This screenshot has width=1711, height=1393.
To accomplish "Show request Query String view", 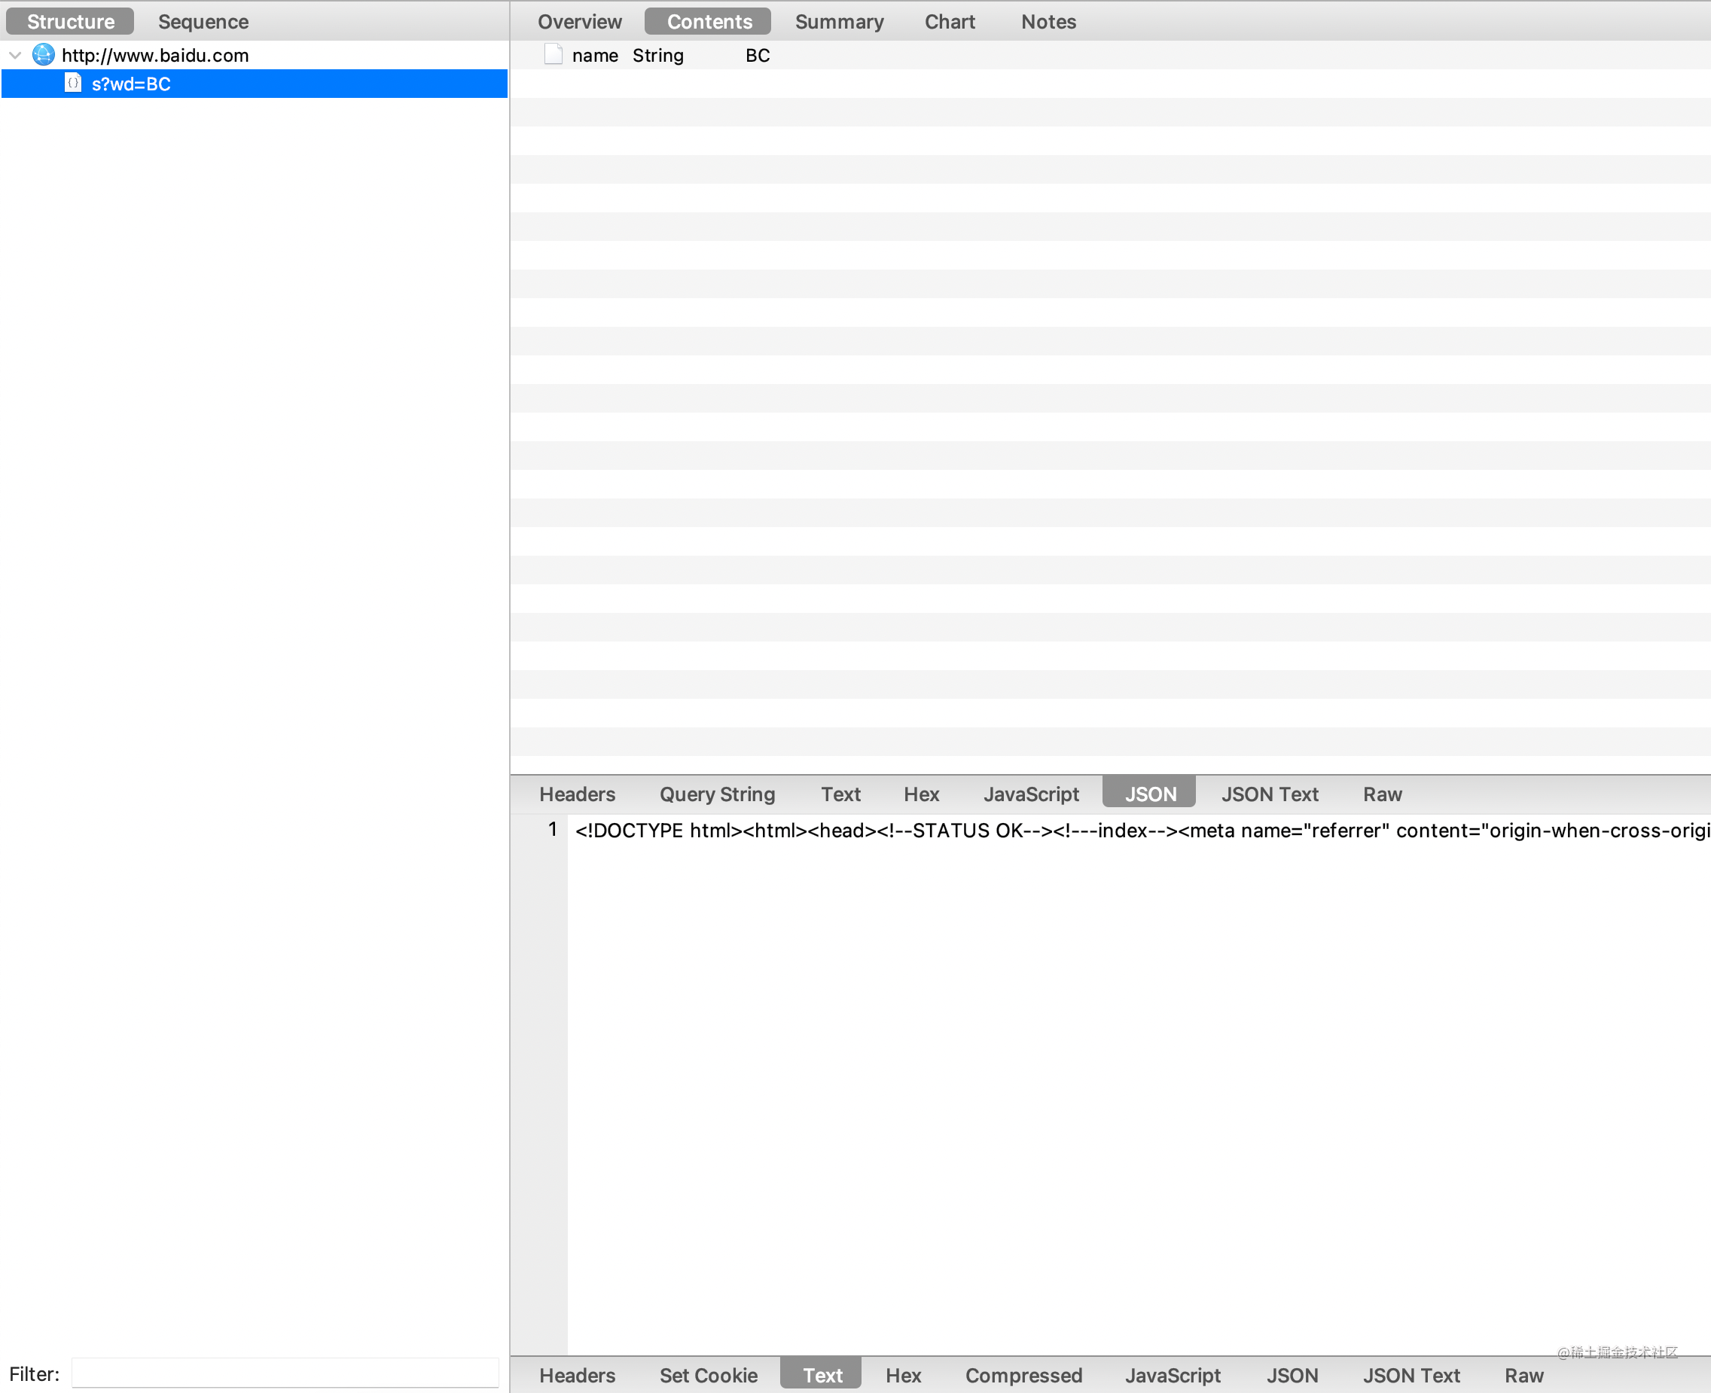I will [717, 794].
